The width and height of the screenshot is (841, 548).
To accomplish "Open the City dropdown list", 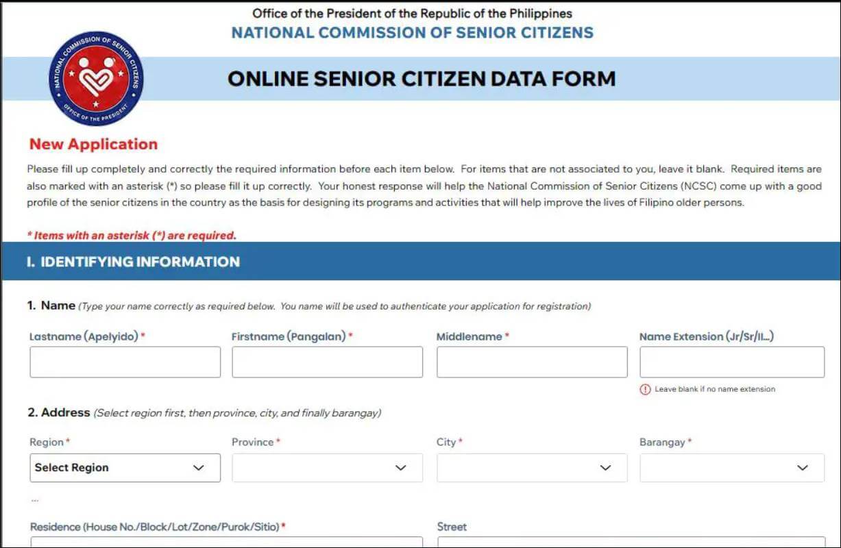I will 531,468.
